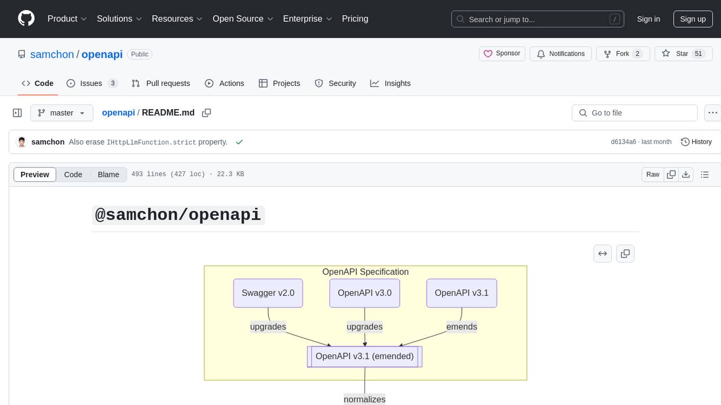Switch to the Security tab

pyautogui.click(x=336, y=83)
